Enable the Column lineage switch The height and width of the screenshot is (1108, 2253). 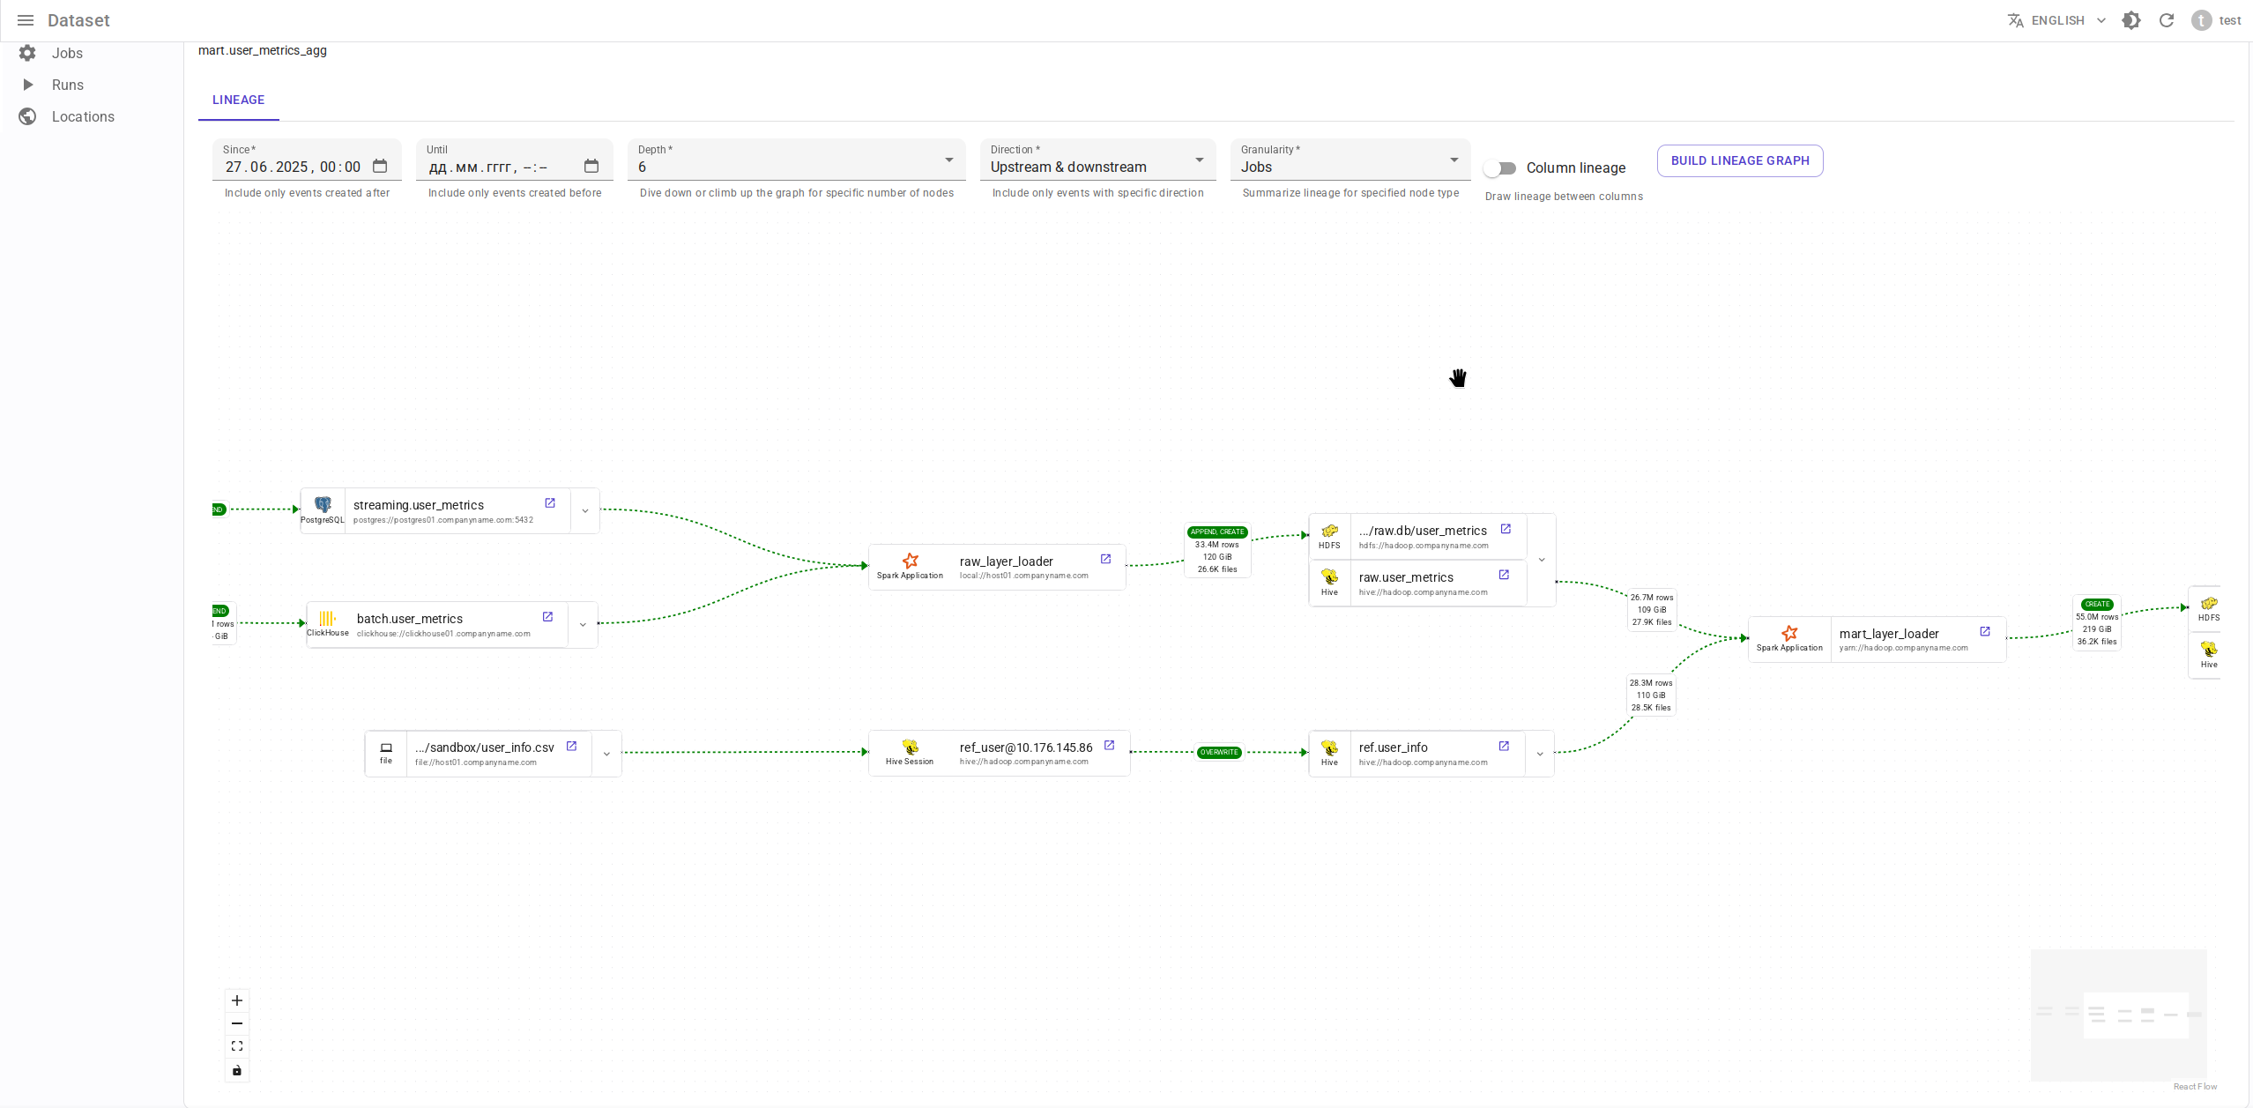(x=1499, y=167)
